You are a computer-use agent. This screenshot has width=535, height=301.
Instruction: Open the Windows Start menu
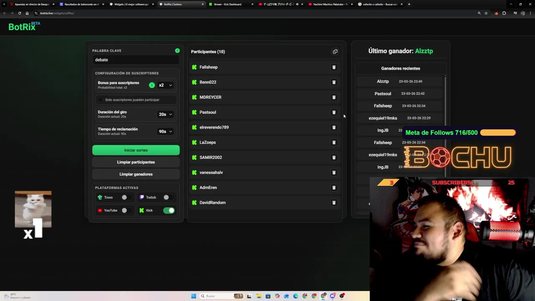(194, 296)
